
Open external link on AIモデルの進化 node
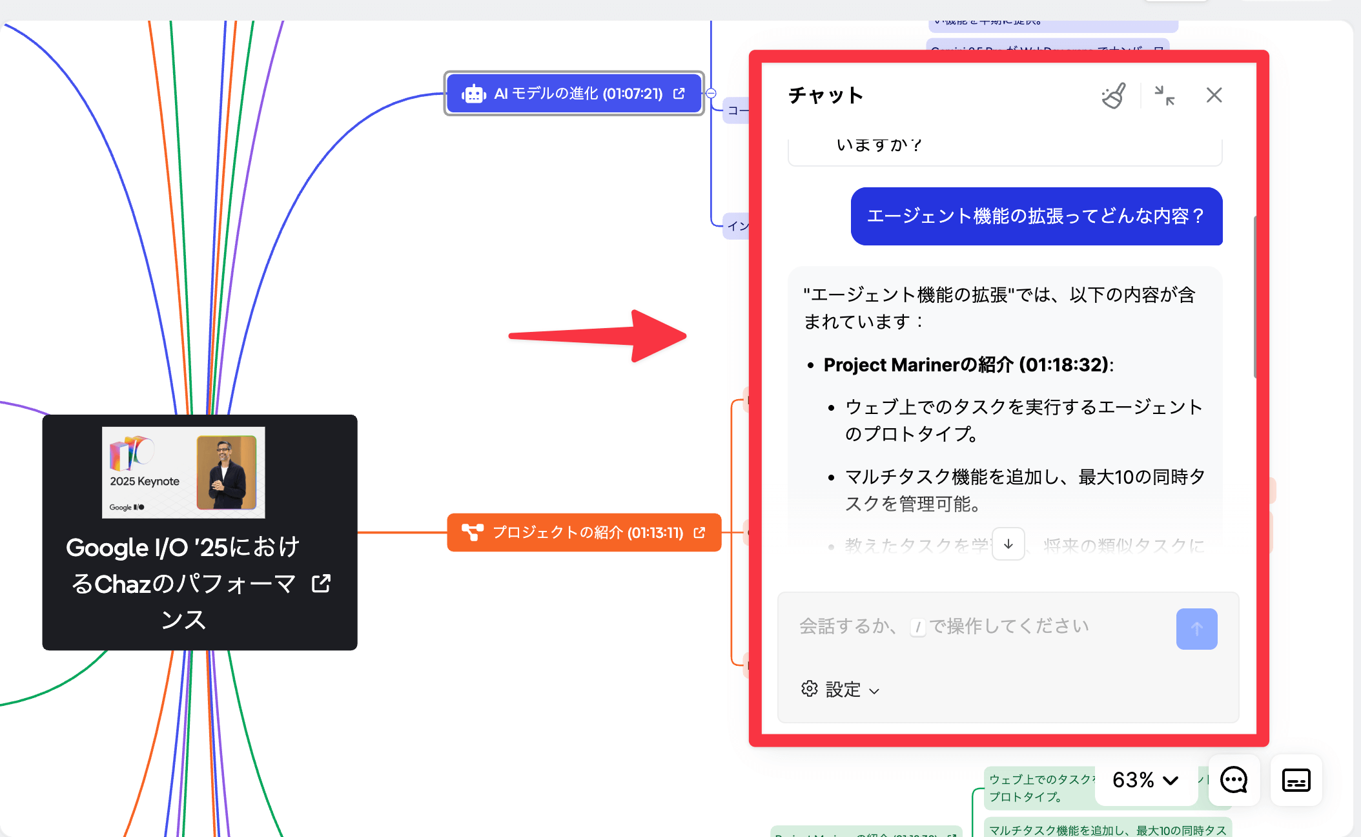679,94
